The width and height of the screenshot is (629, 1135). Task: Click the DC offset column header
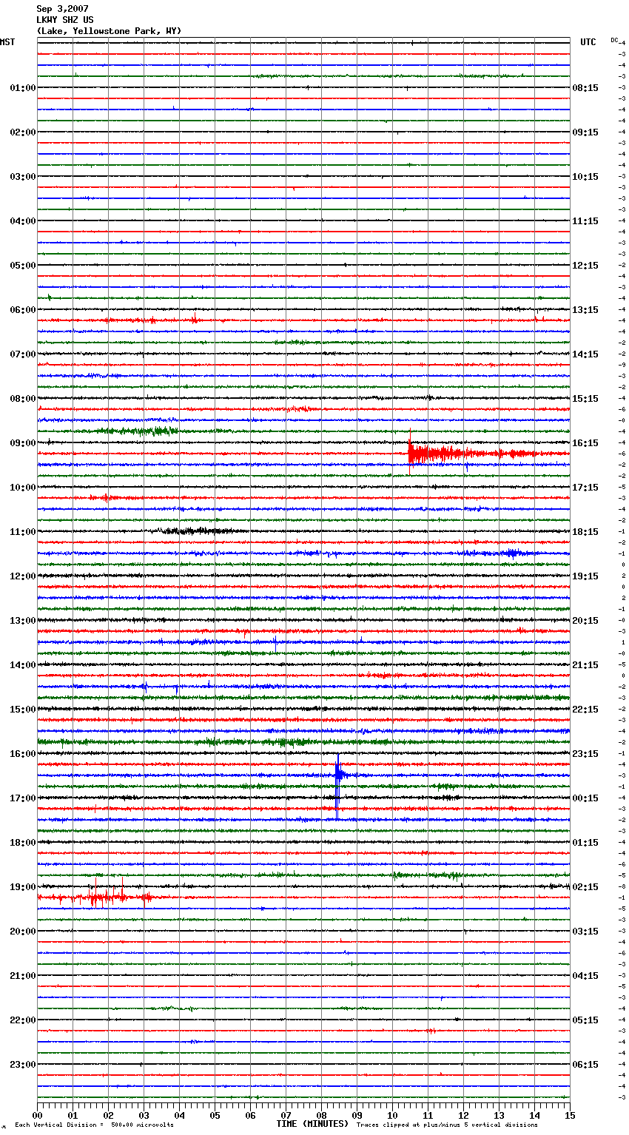(x=614, y=40)
